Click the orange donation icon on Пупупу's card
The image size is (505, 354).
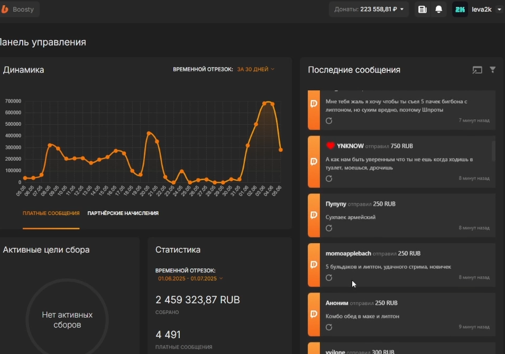(314, 215)
